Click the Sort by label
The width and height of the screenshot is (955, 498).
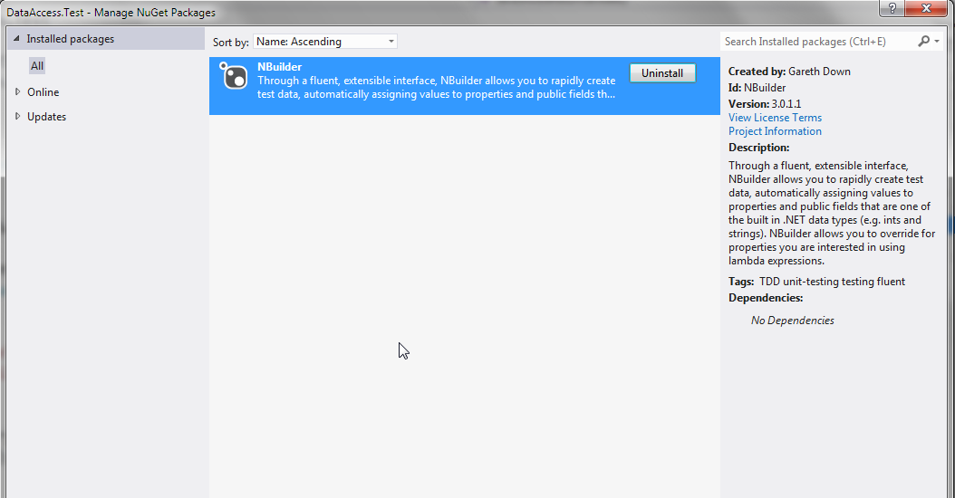pos(231,42)
